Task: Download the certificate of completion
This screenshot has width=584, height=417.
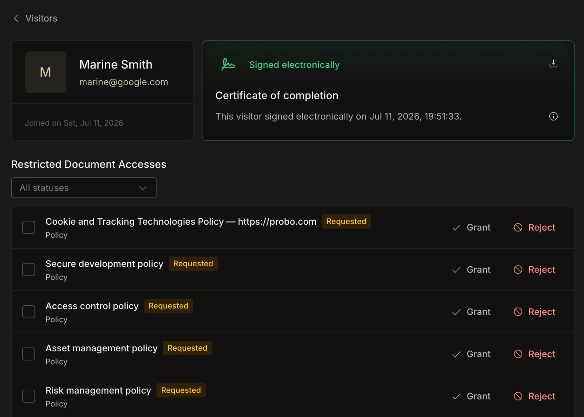Action: pos(553,64)
